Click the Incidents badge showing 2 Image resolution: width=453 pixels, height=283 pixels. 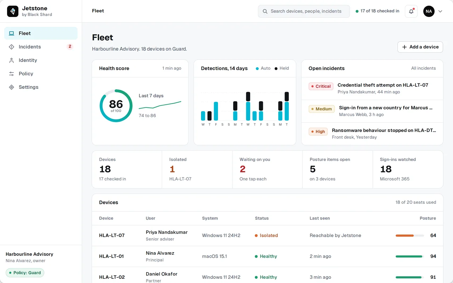[70, 47]
